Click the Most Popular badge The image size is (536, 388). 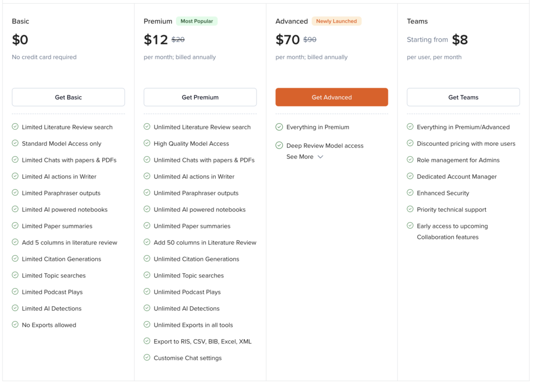197,21
